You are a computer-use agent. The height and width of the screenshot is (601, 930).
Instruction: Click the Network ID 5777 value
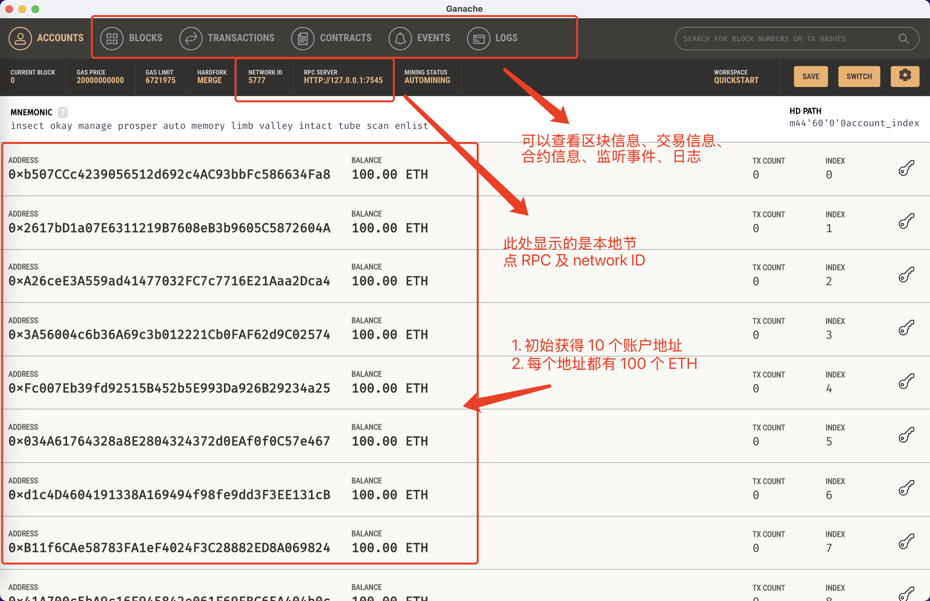(x=256, y=80)
